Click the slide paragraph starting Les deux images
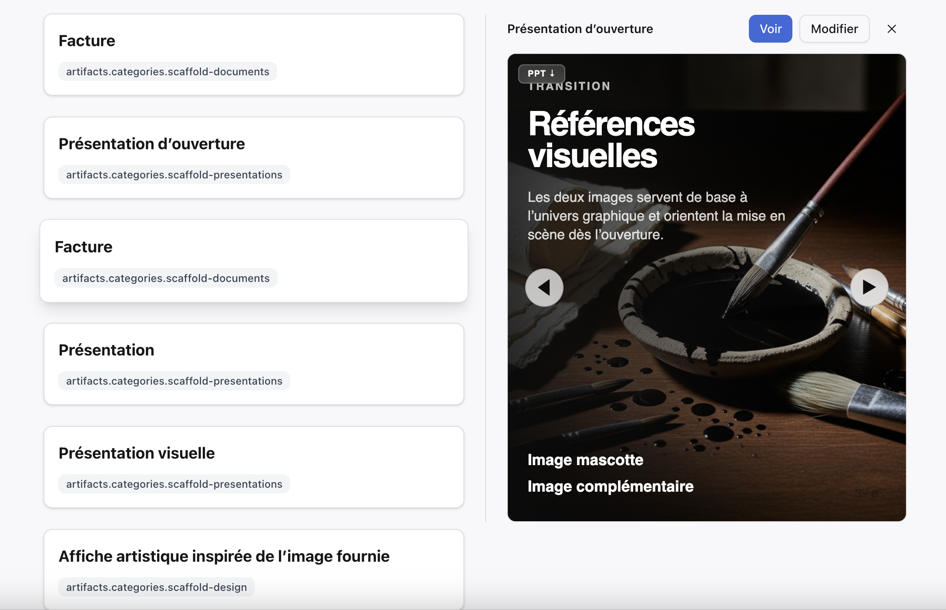The height and width of the screenshot is (610, 946). [x=656, y=216]
